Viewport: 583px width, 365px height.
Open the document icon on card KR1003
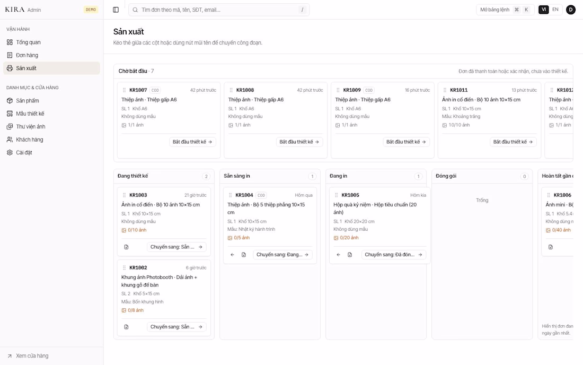pos(127,247)
